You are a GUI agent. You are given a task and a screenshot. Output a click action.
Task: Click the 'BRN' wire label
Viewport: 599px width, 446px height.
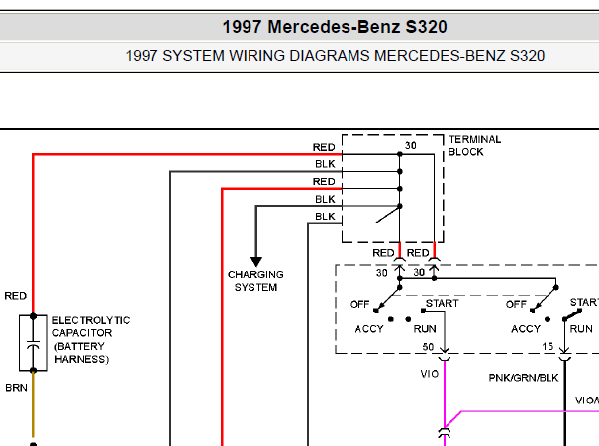pos(16,388)
